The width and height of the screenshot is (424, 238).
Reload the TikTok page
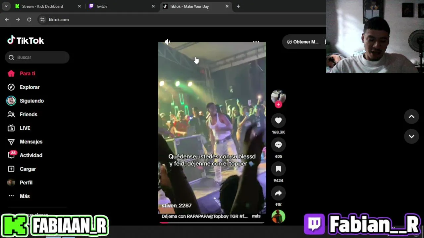(x=29, y=20)
